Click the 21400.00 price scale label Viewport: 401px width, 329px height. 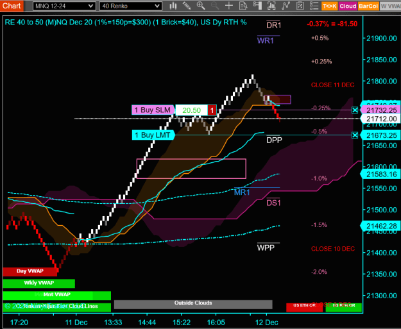click(x=382, y=253)
